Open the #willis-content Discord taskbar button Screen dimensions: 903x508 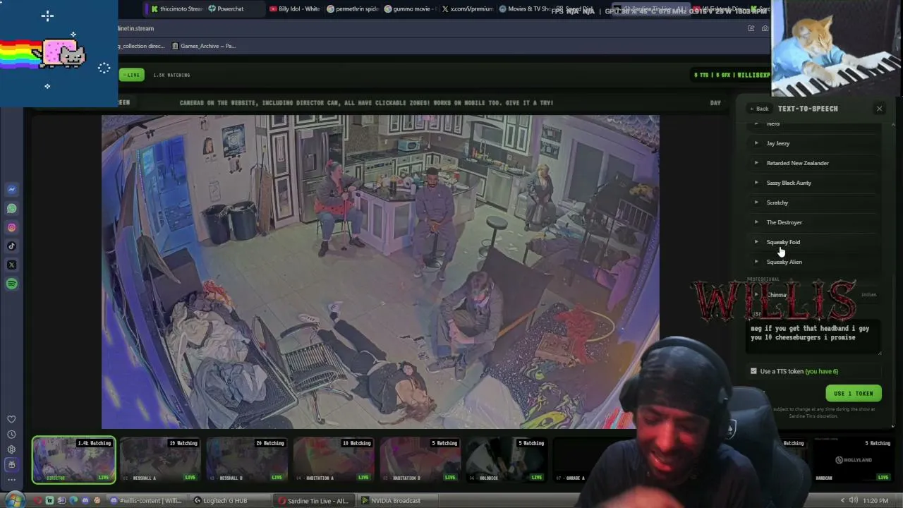tap(147, 501)
